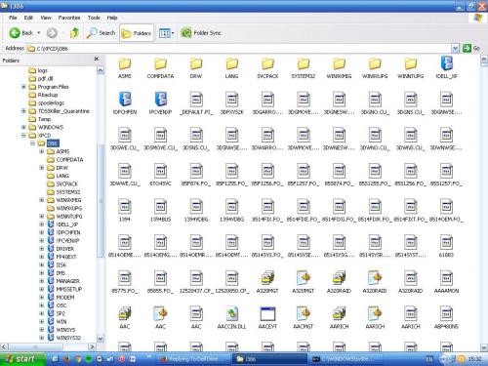Select the AACCIN.DLL file icon
Viewport: 488px width, 366px height.
pyautogui.click(x=231, y=314)
